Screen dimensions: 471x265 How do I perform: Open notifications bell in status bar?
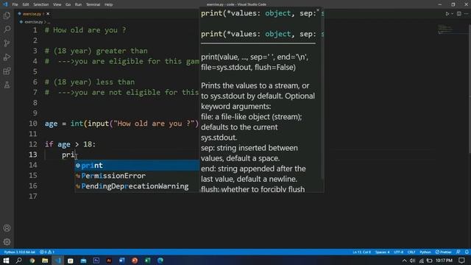pos(467,252)
